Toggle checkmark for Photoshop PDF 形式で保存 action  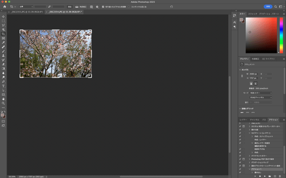[x=240, y=159]
